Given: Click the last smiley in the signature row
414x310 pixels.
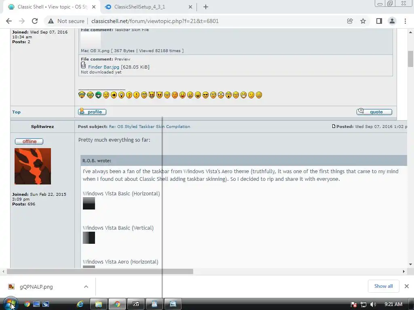Looking at the screenshot, I should point(259,95).
